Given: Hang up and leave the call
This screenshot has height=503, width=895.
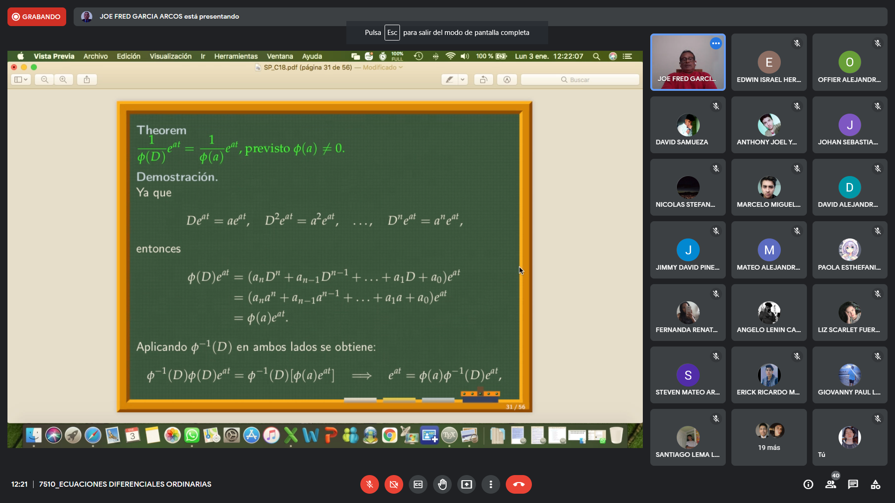Looking at the screenshot, I should pos(518,484).
